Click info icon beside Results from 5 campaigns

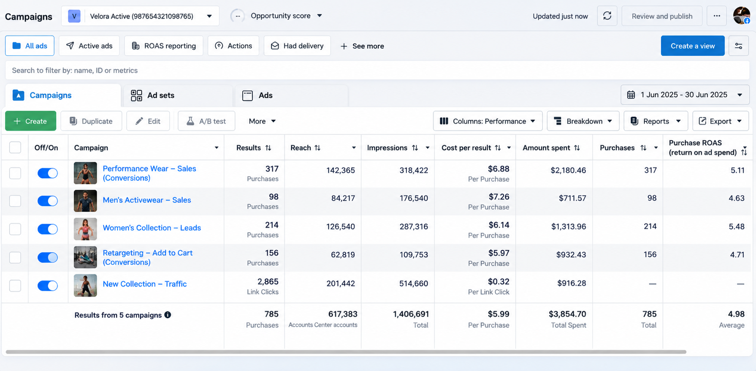(168, 315)
